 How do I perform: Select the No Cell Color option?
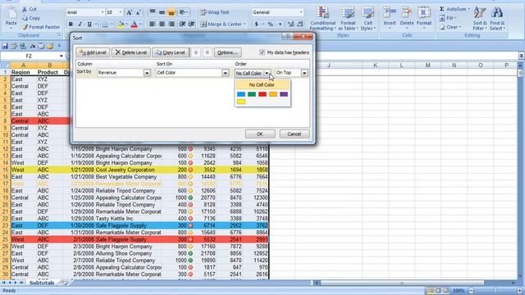(262, 85)
